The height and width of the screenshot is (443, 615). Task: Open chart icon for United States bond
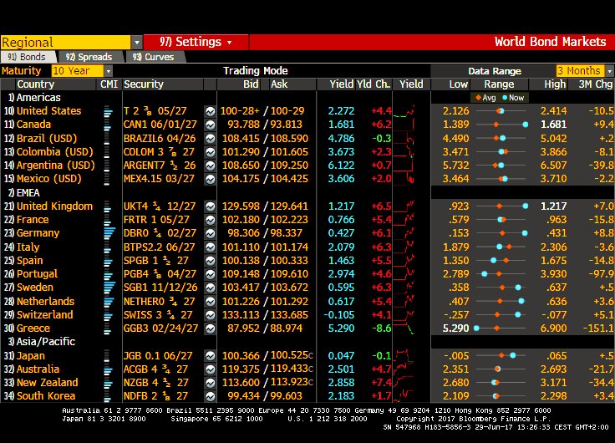[211, 111]
